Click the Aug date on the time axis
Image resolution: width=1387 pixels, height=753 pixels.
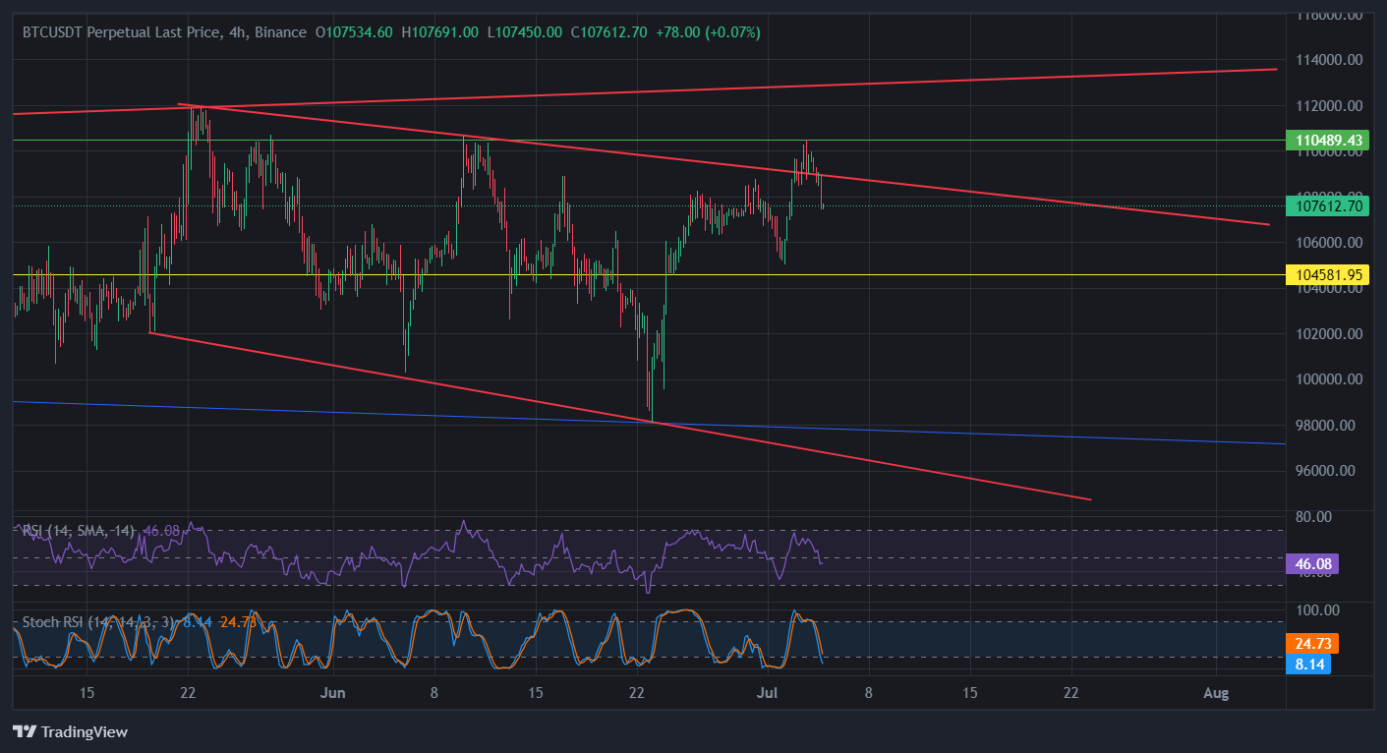1216,692
